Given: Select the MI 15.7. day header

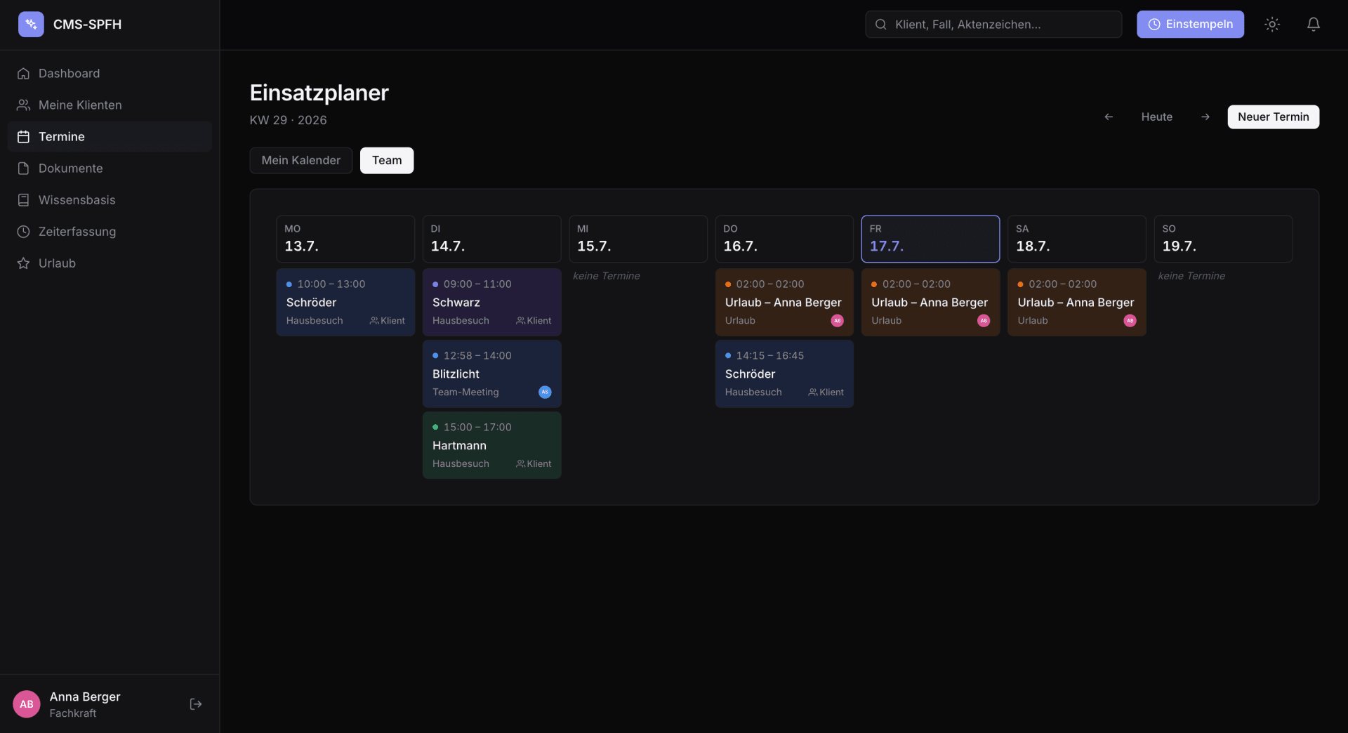Looking at the screenshot, I should (637, 239).
